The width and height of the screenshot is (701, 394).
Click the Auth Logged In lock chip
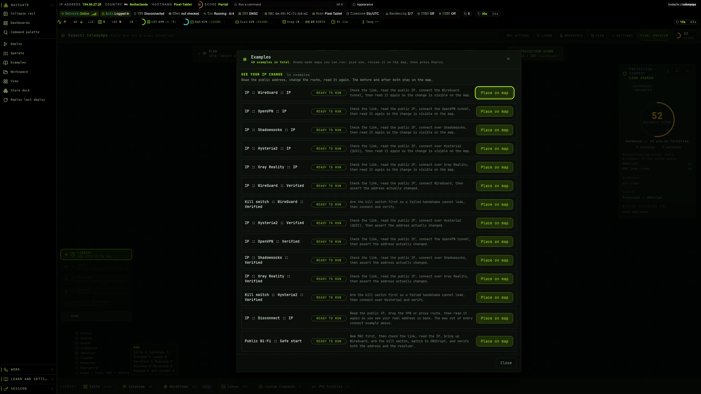pyautogui.click(x=115, y=14)
